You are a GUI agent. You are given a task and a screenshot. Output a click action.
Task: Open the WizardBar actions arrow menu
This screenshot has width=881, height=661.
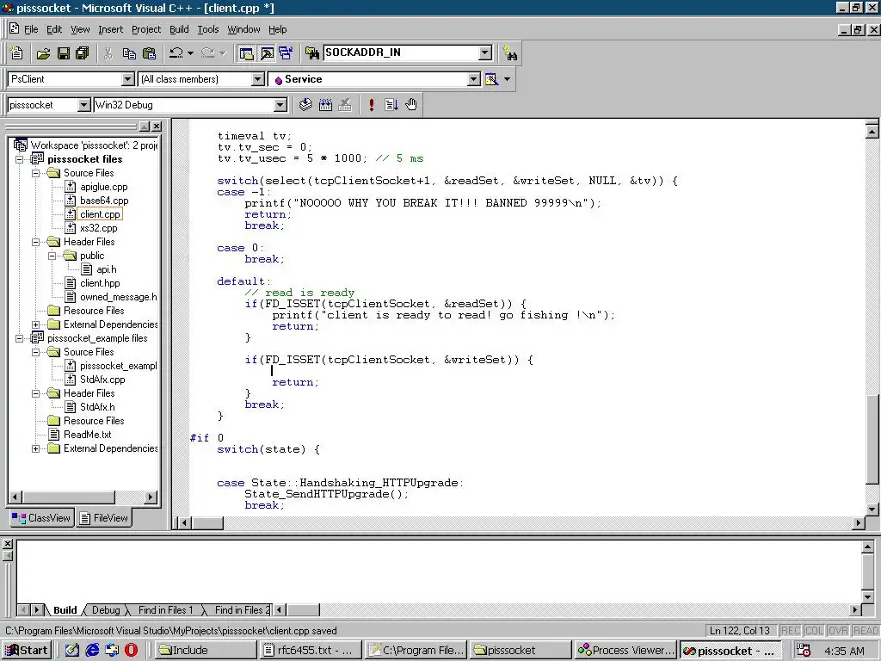[508, 79]
